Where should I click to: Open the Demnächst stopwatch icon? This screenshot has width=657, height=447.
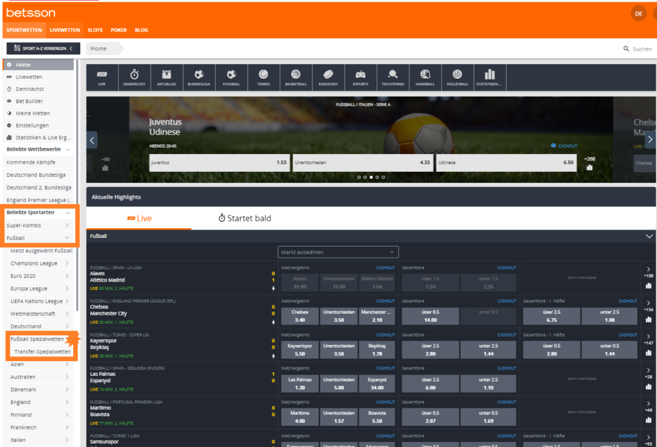[x=134, y=78]
